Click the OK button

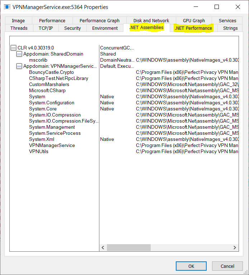pyautogui.click(x=191, y=266)
